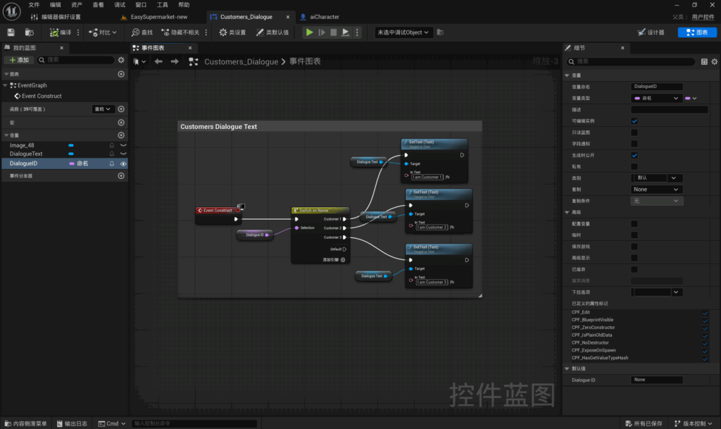Open 内容侧滑菜单 content drawer
The height and width of the screenshot is (429, 721).
point(26,423)
